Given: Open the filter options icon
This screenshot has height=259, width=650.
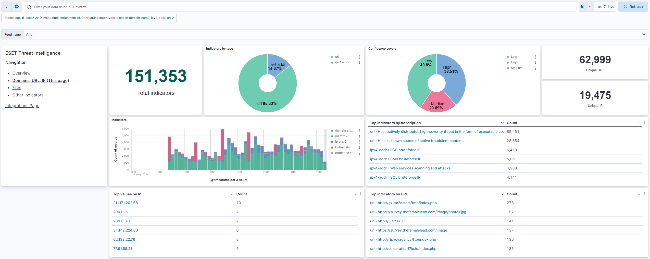Looking at the screenshot, I should pos(6,7).
